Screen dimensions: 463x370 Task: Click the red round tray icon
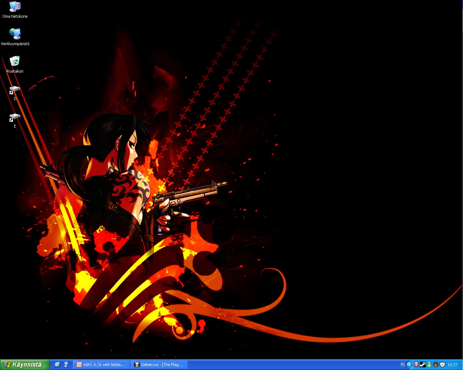coord(416,365)
